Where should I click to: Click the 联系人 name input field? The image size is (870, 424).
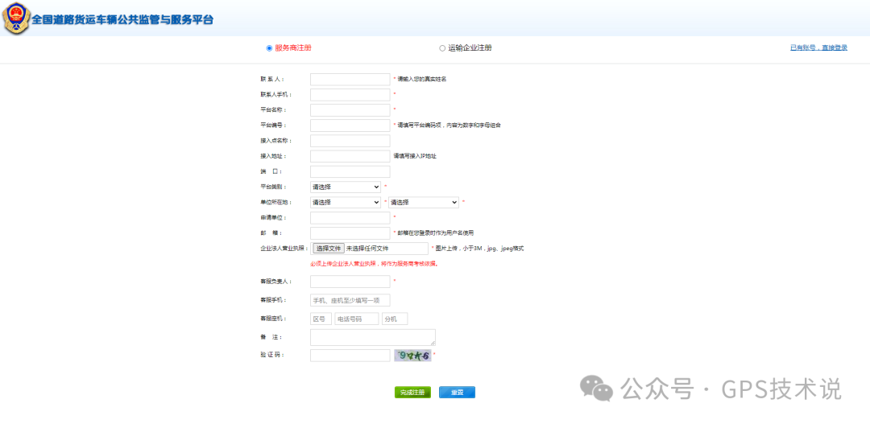pos(350,80)
